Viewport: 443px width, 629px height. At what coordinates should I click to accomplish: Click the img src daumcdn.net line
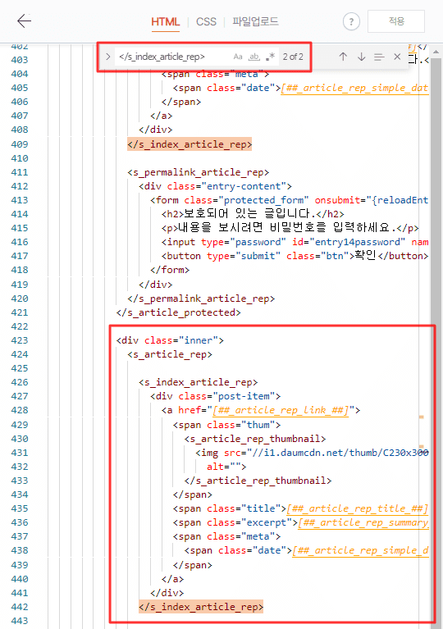coord(313,453)
